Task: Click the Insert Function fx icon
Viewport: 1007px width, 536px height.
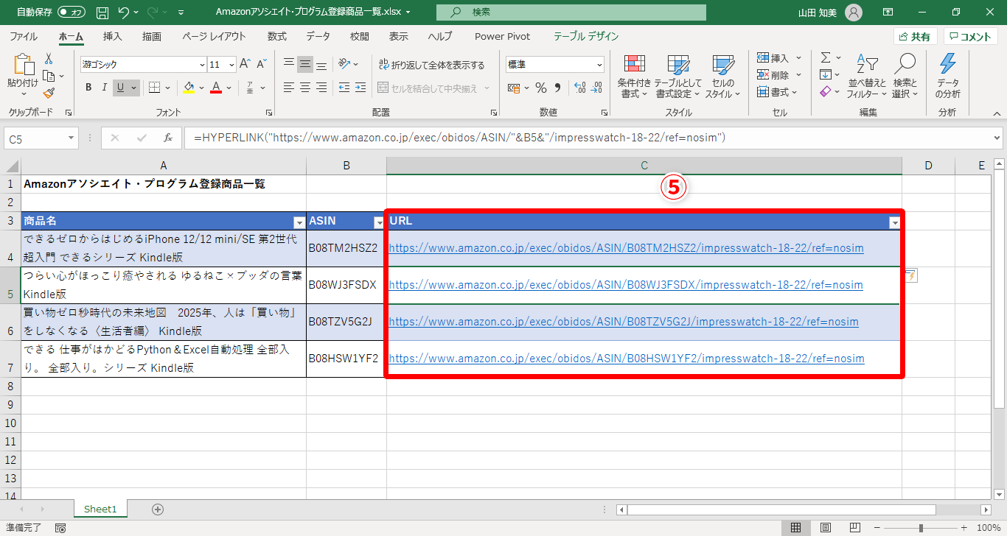Action: point(168,138)
